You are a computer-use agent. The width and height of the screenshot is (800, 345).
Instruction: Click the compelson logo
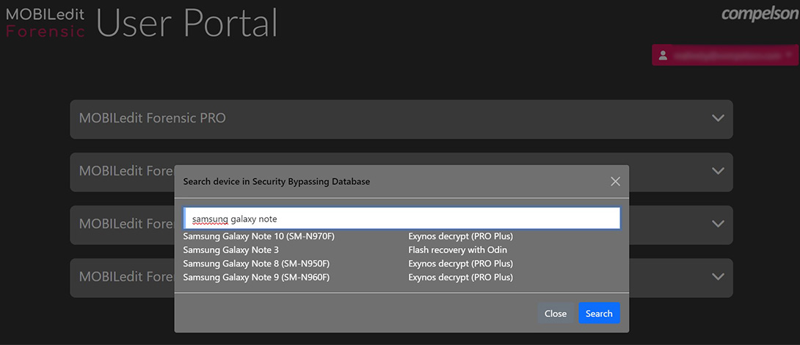[x=760, y=14]
